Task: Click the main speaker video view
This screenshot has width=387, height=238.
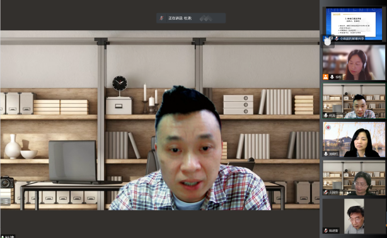Action: tap(160, 120)
